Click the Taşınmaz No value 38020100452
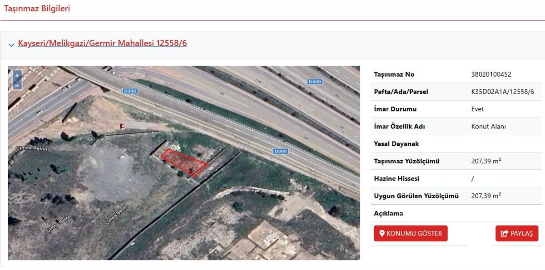The image size is (545, 270). (491, 74)
